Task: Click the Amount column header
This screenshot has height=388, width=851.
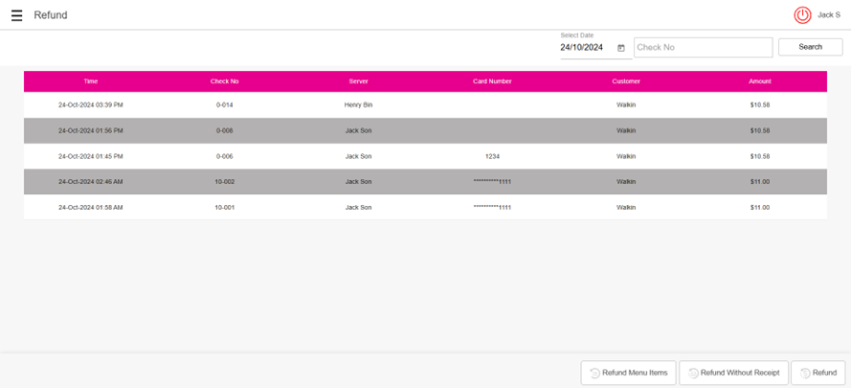Action: tap(760, 81)
